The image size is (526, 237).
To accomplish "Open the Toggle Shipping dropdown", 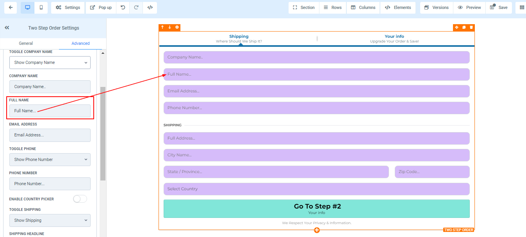I will pyautogui.click(x=50, y=220).
